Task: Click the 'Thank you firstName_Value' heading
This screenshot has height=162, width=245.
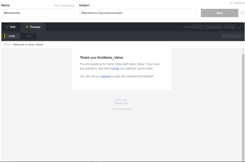Action: [102, 58]
